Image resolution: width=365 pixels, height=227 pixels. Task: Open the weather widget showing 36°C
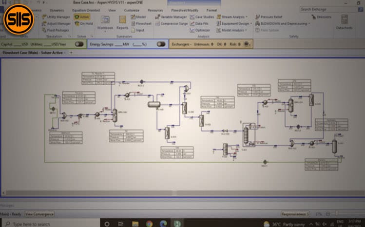[284, 224]
